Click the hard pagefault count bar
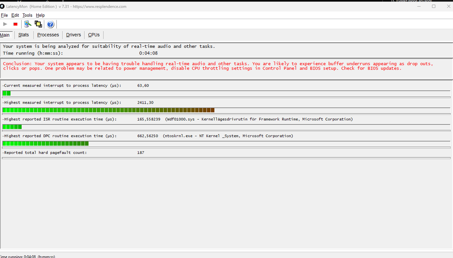The width and height of the screenshot is (453, 258). pos(226,158)
